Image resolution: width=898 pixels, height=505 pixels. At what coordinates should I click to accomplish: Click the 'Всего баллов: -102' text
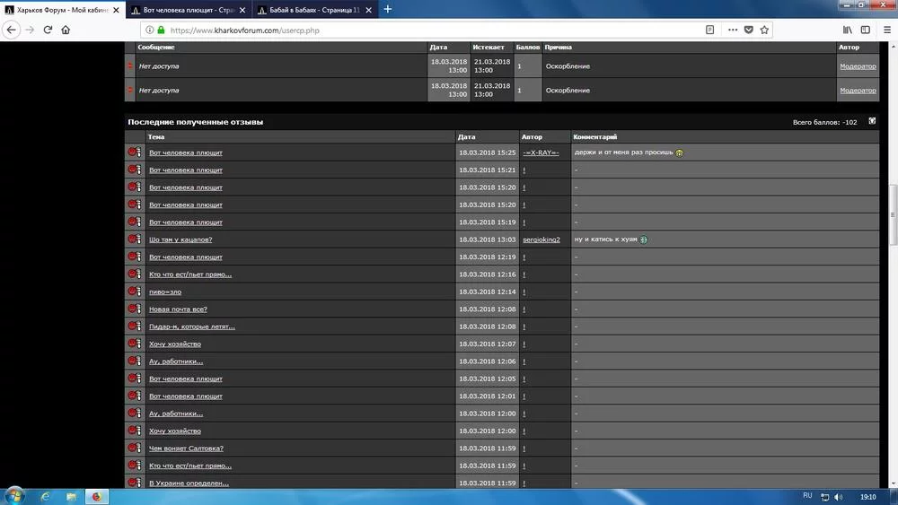824,122
